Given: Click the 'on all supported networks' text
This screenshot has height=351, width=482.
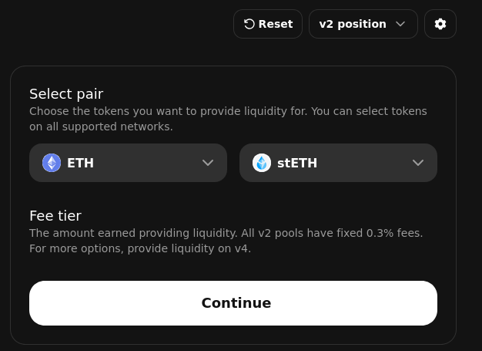Looking at the screenshot, I should point(101,127).
